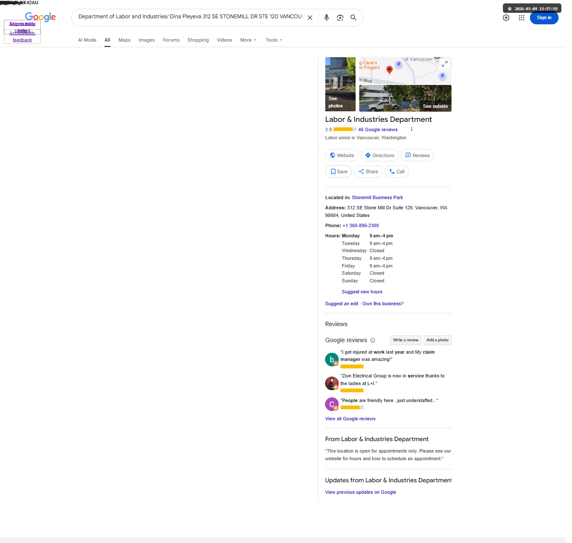Open Stonemill Business Park link

click(377, 198)
